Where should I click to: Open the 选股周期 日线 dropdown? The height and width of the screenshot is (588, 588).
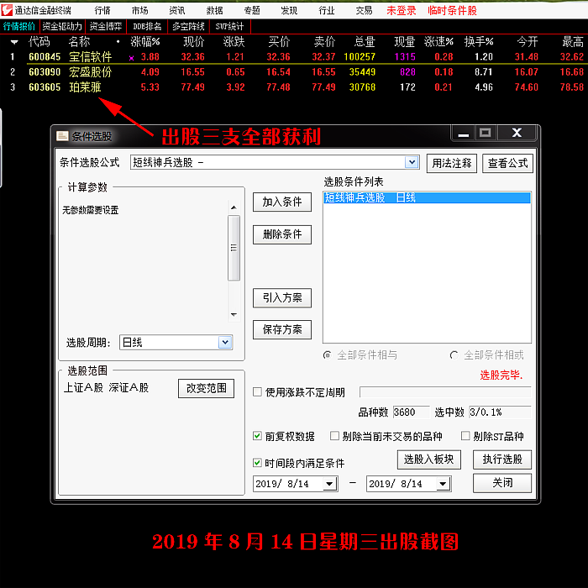pyautogui.click(x=225, y=342)
